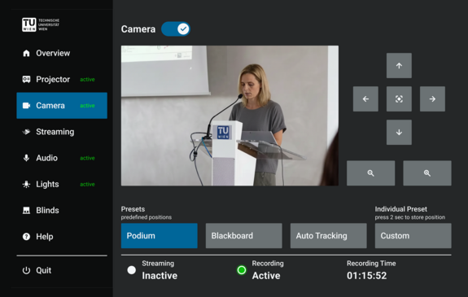This screenshot has width=468, height=297.
Task: Click the left zoom magnifier button
Action: (x=370, y=173)
